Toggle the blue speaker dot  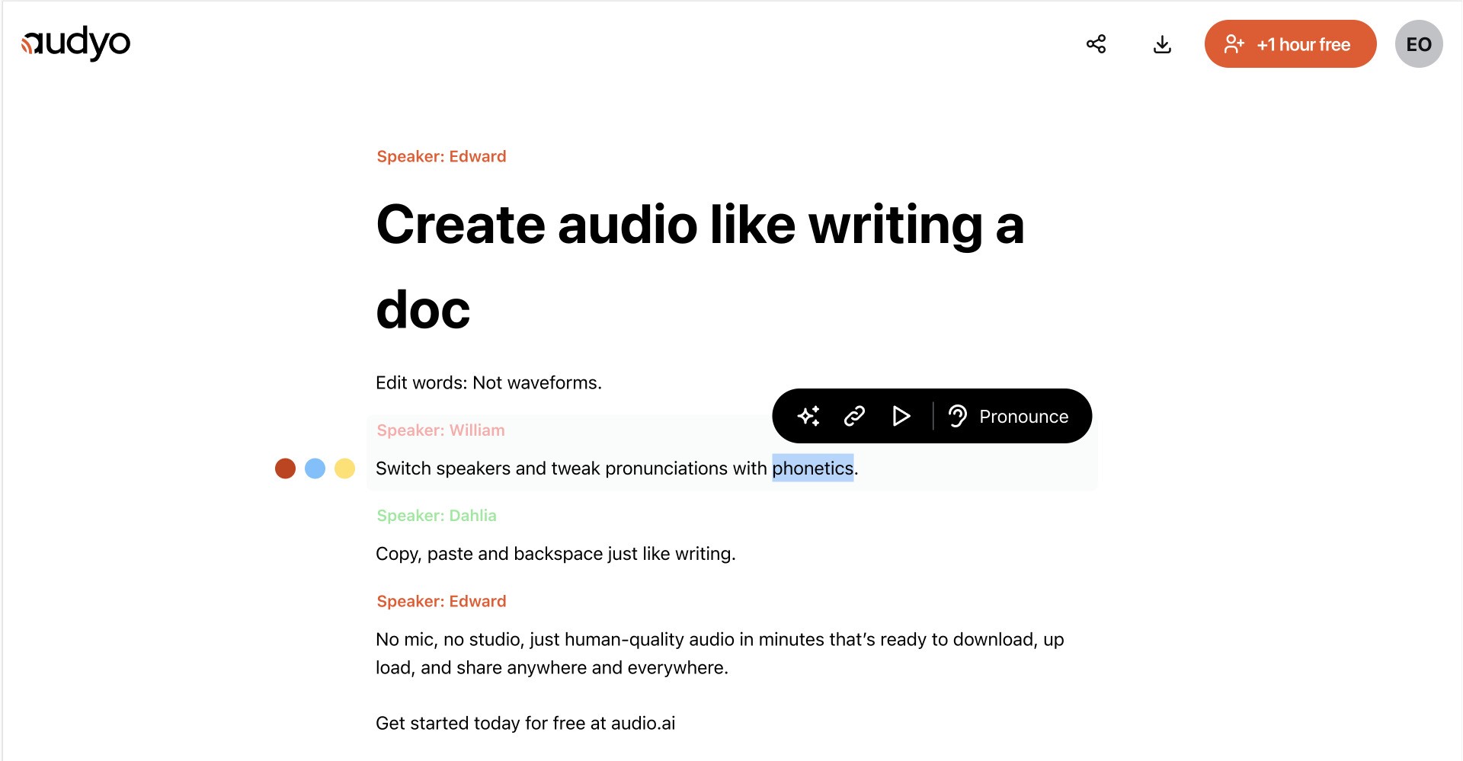(x=315, y=468)
